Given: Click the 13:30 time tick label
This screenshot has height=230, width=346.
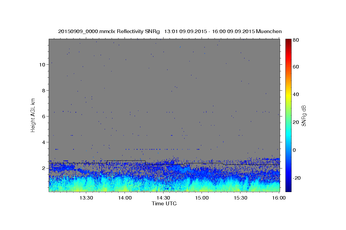Looking at the screenshot, I should click(86, 198).
